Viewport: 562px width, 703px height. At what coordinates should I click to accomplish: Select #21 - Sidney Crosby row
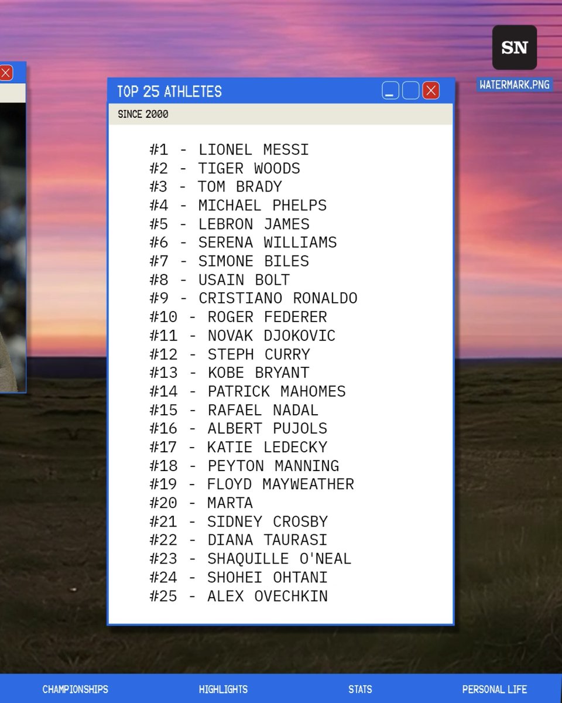pos(238,521)
